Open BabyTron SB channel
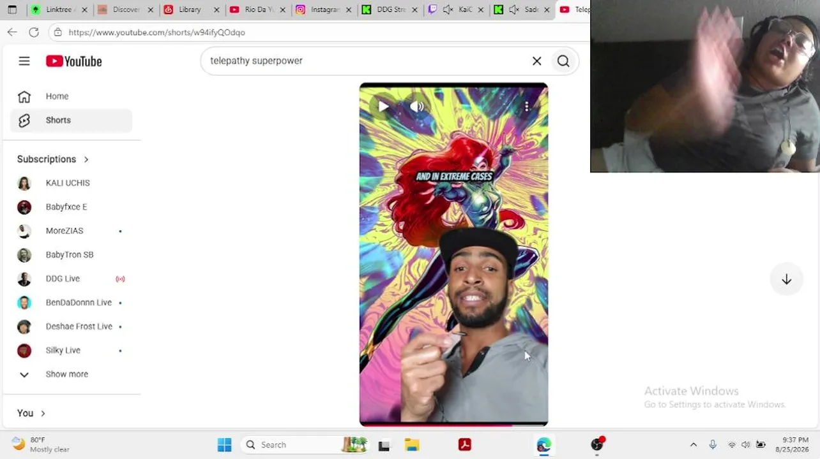 [x=71, y=254]
